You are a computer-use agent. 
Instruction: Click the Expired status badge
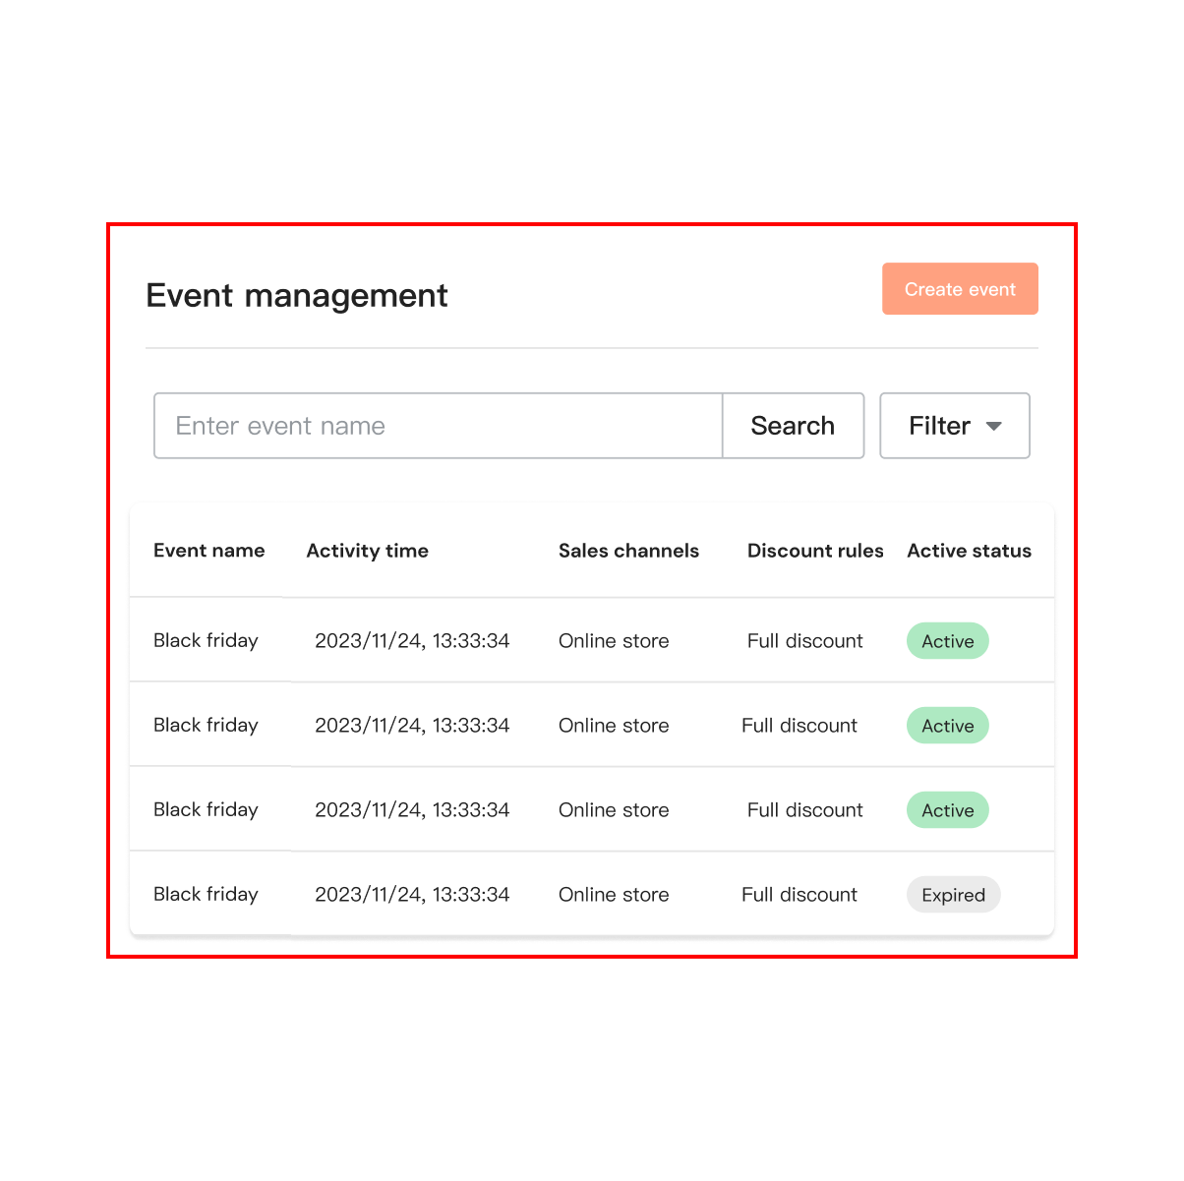coord(952,895)
